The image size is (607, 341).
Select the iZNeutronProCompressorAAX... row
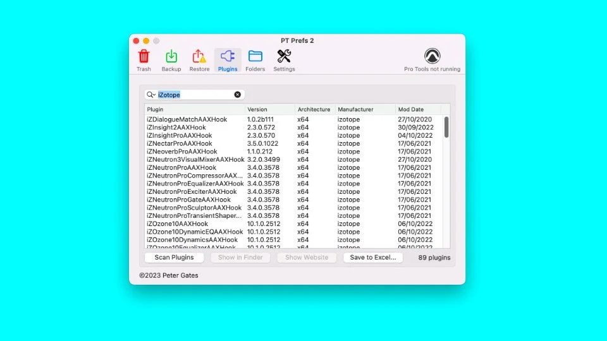pyautogui.click(x=293, y=176)
